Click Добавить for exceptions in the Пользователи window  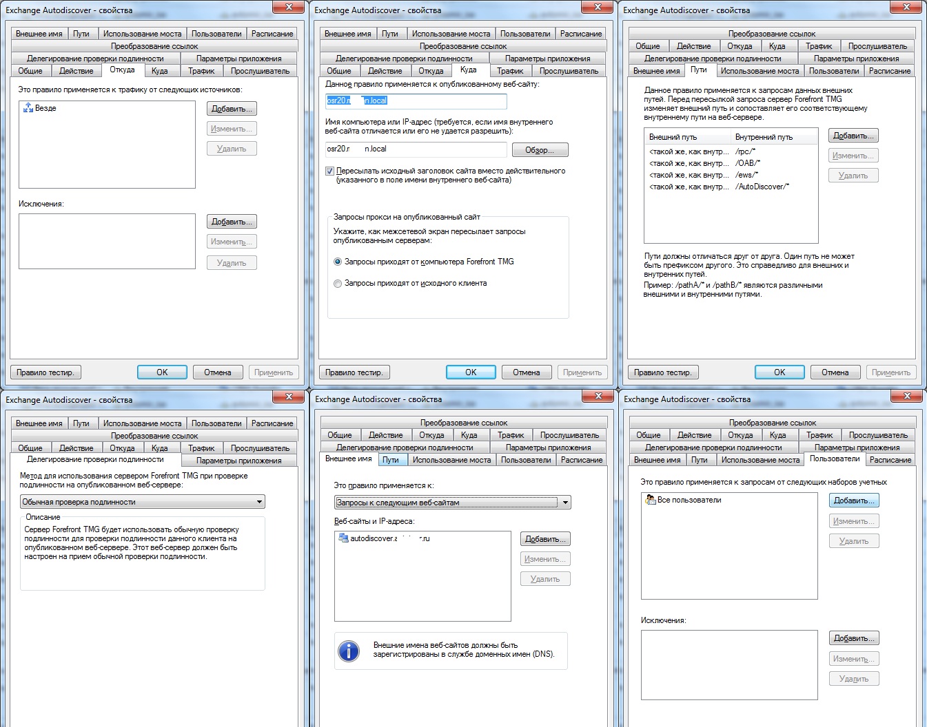[854, 638]
